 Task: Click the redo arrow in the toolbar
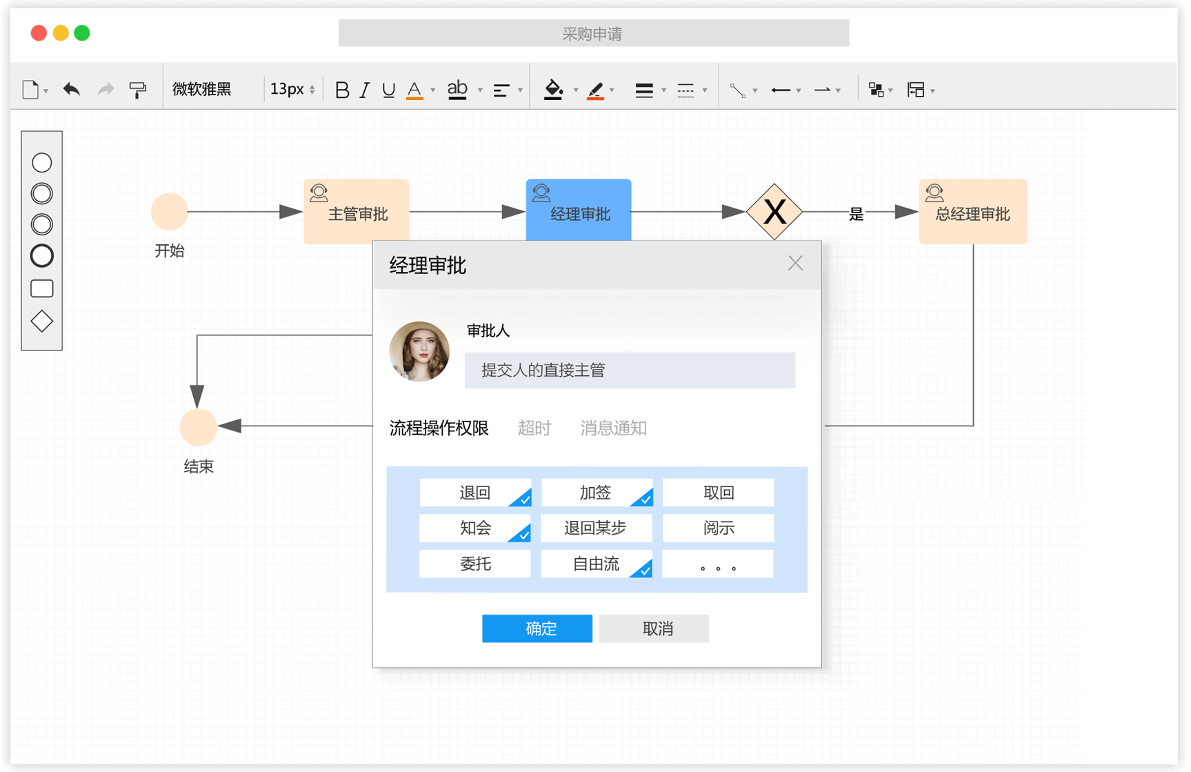click(104, 89)
